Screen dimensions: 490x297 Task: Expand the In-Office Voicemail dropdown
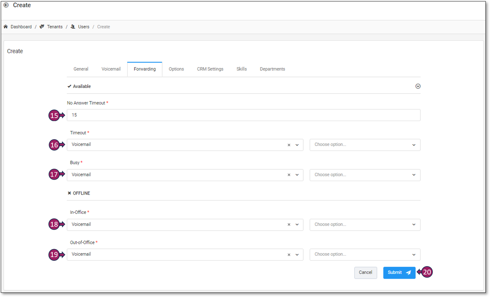[x=297, y=225]
